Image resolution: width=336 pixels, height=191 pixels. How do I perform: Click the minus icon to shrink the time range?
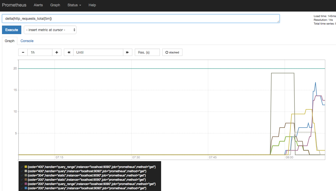(x=23, y=52)
